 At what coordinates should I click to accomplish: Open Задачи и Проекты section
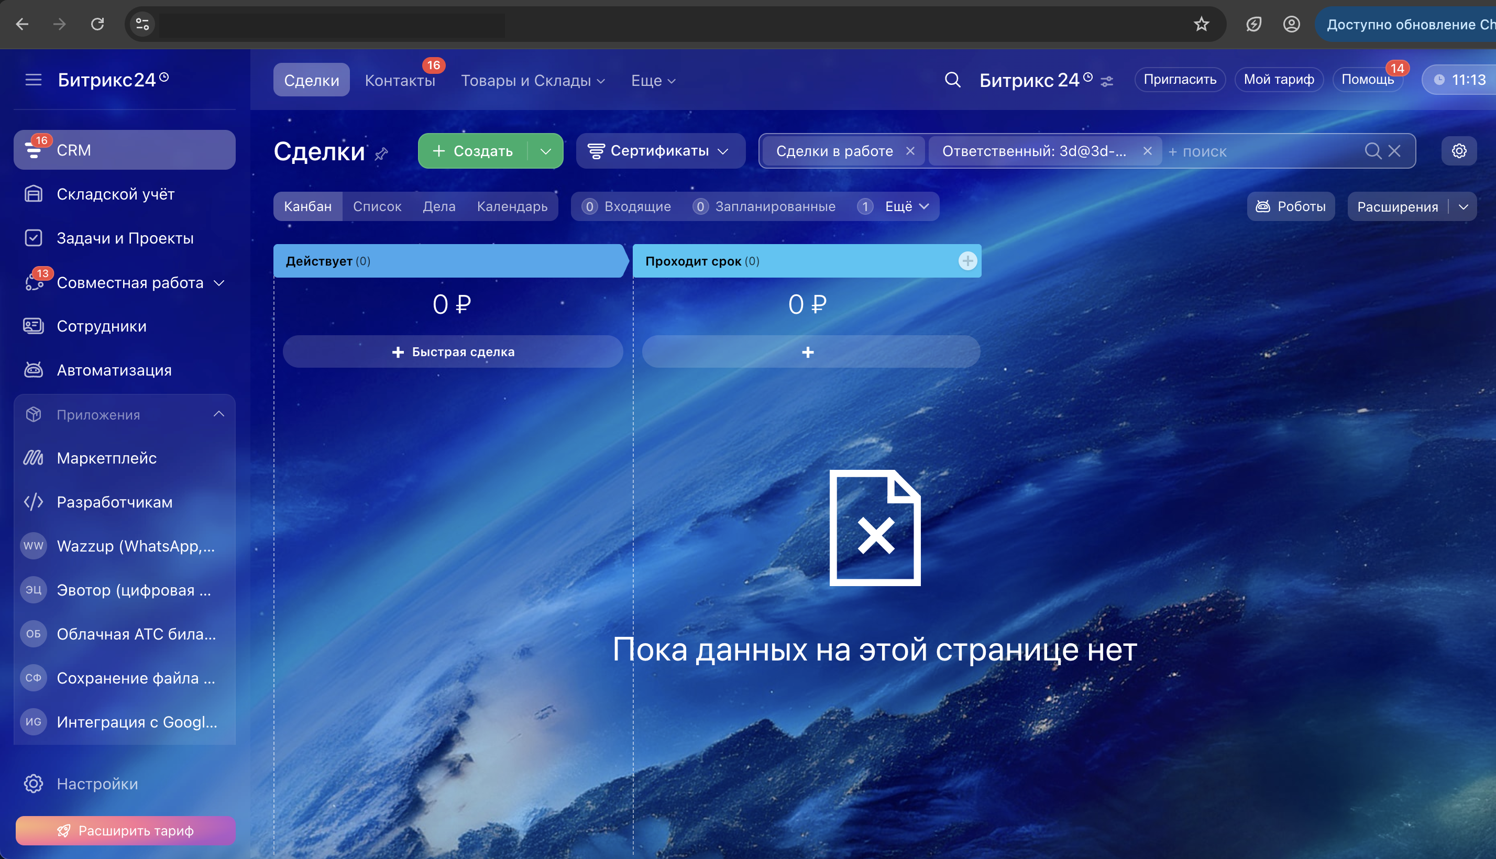click(x=125, y=238)
